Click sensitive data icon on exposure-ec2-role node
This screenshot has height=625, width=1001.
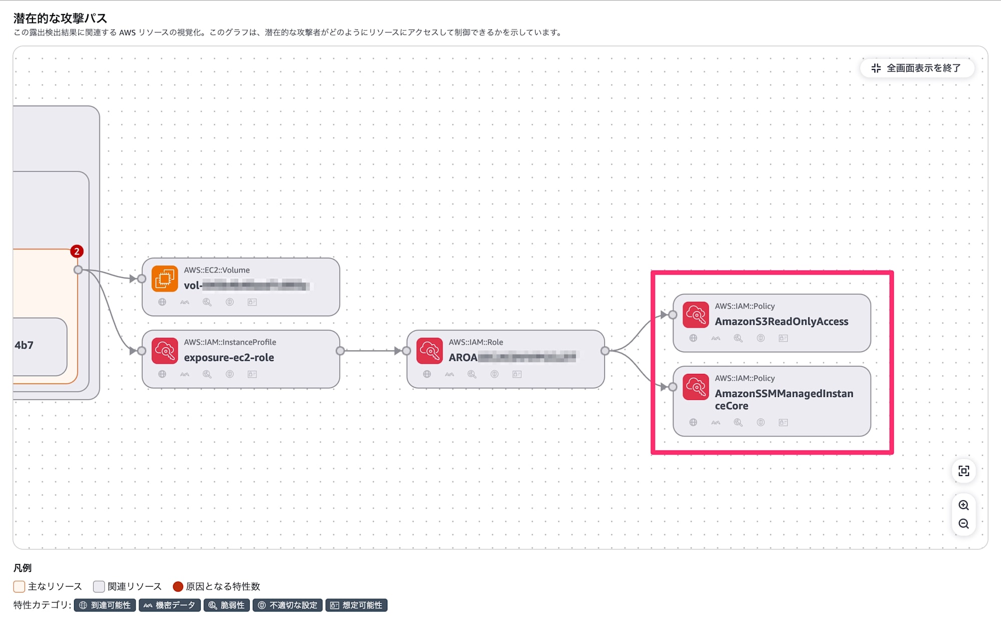[x=185, y=374]
